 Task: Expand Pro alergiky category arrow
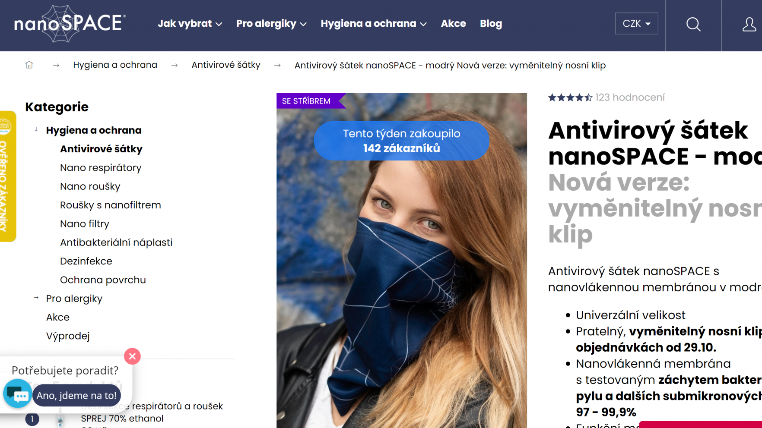pos(36,298)
